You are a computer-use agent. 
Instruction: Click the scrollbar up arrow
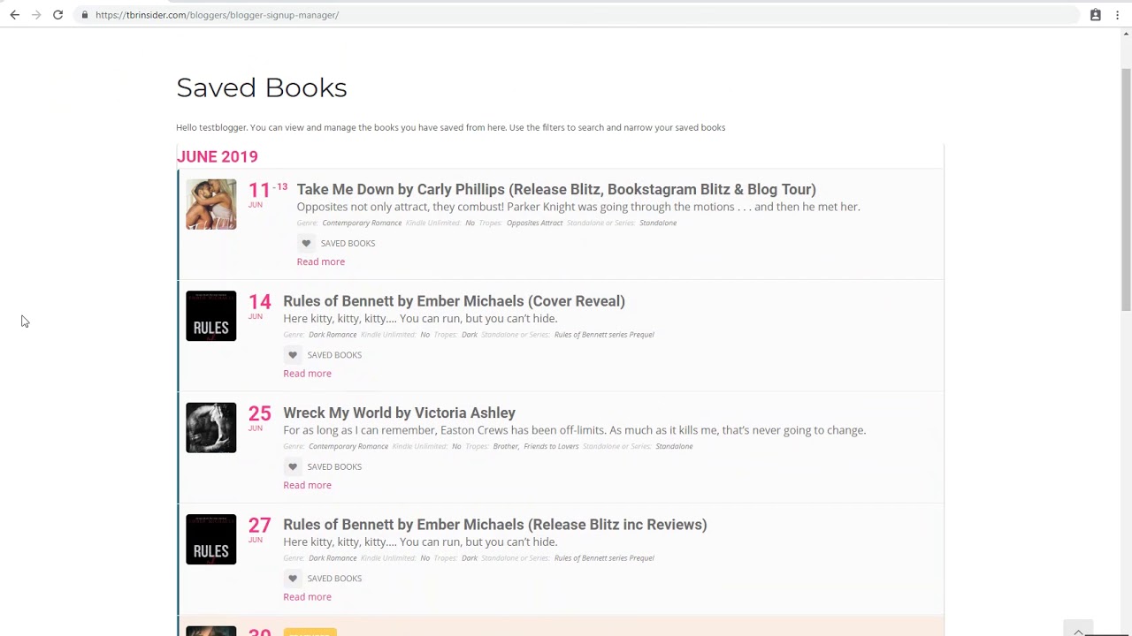click(1126, 34)
